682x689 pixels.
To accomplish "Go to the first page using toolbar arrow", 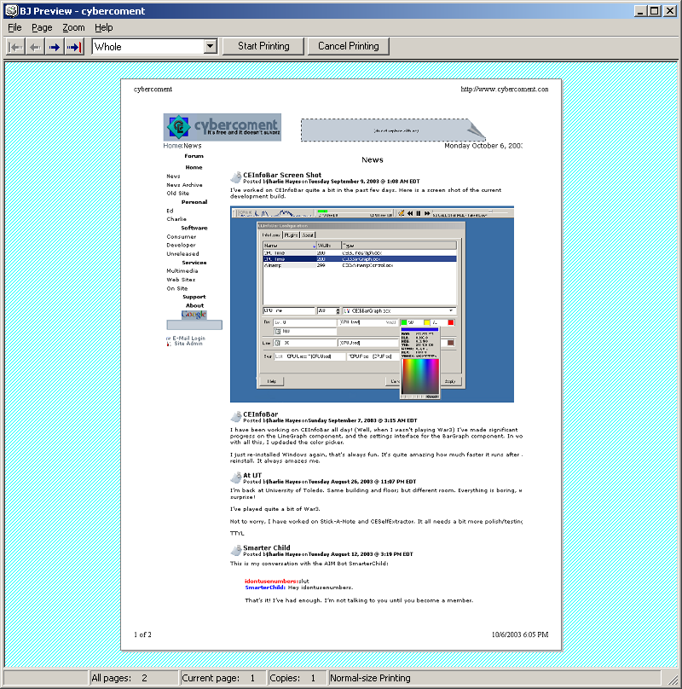I will tap(16, 47).
